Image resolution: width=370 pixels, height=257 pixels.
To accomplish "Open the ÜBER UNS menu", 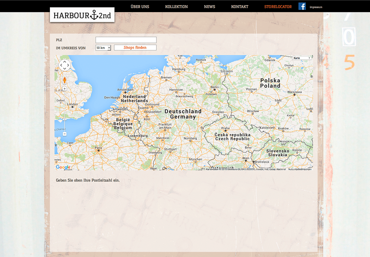I will click(x=140, y=6).
